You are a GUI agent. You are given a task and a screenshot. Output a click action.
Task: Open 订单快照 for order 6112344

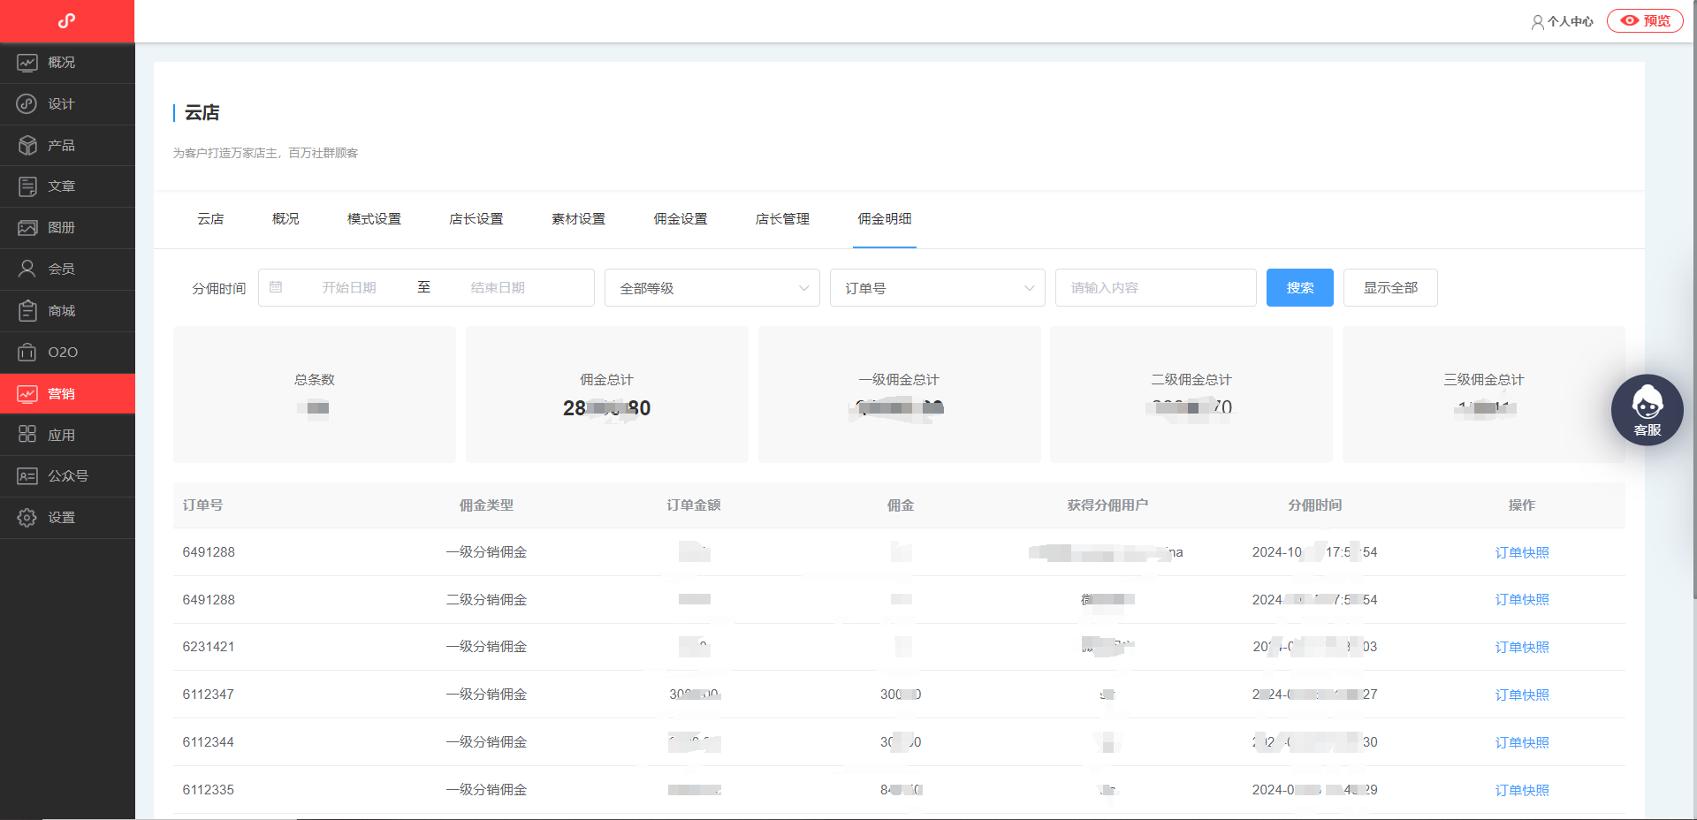(x=1522, y=743)
